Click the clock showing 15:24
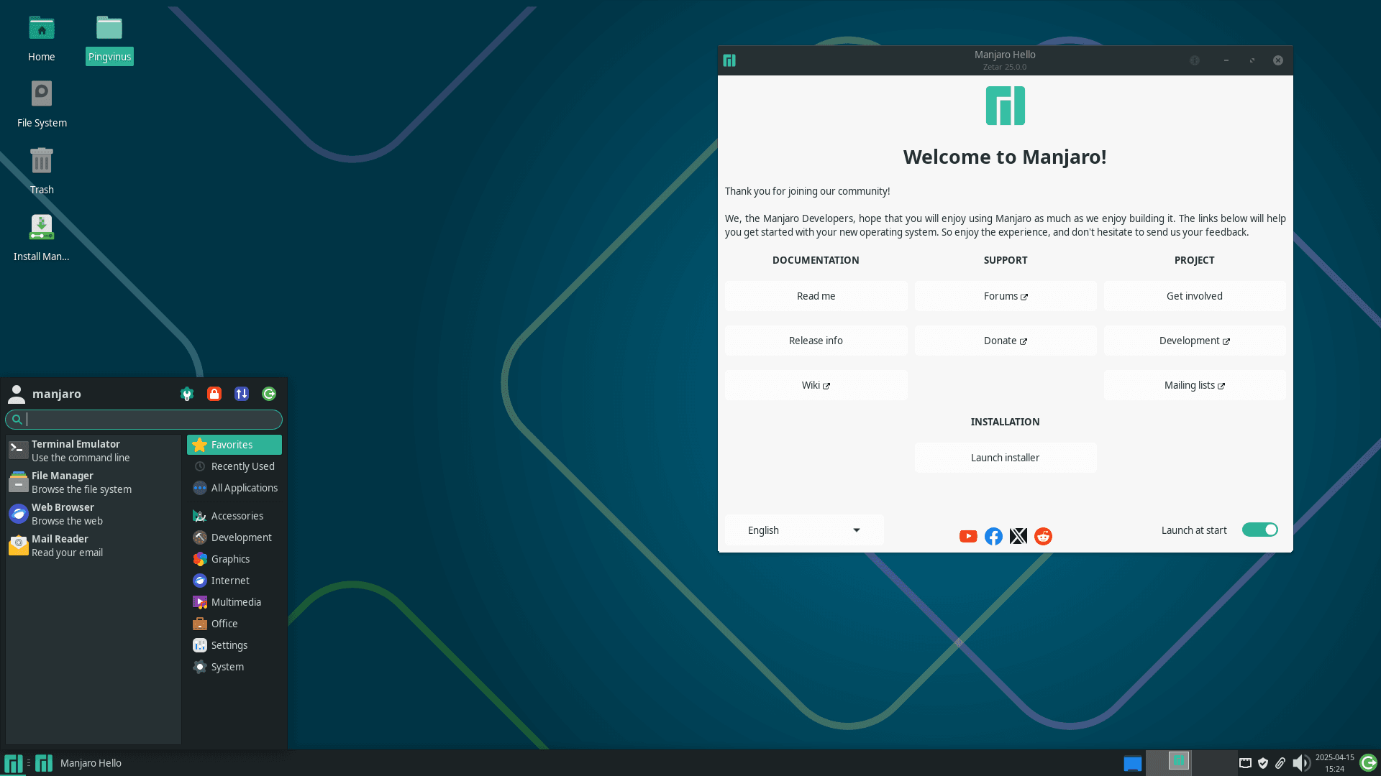The image size is (1381, 776). tap(1334, 763)
